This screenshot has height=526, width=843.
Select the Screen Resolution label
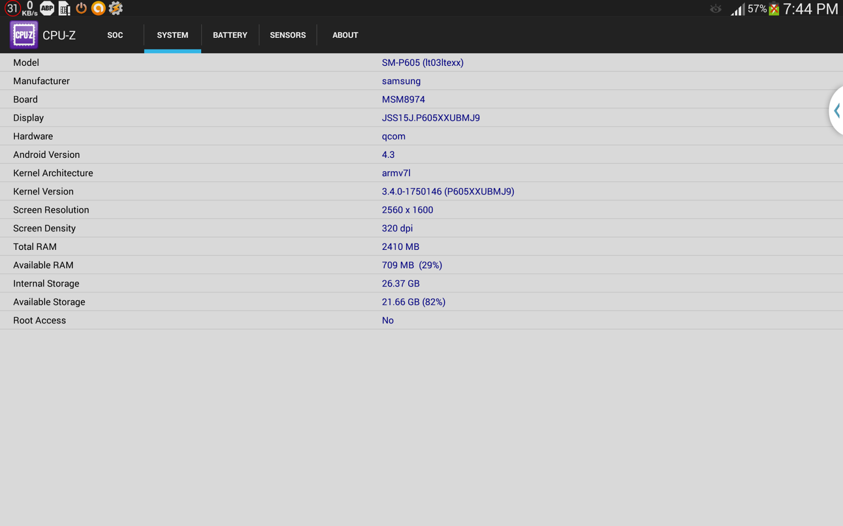[x=51, y=210]
